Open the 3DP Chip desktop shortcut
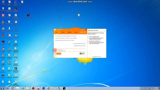This screenshot has height=90, width=160. point(3,42)
